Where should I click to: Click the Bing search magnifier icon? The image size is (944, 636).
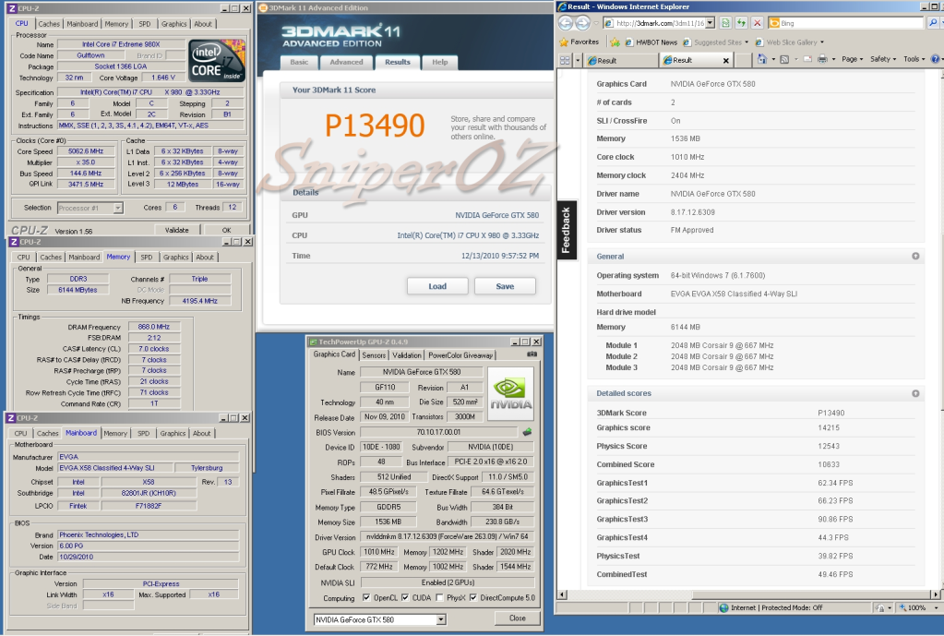coord(934,23)
